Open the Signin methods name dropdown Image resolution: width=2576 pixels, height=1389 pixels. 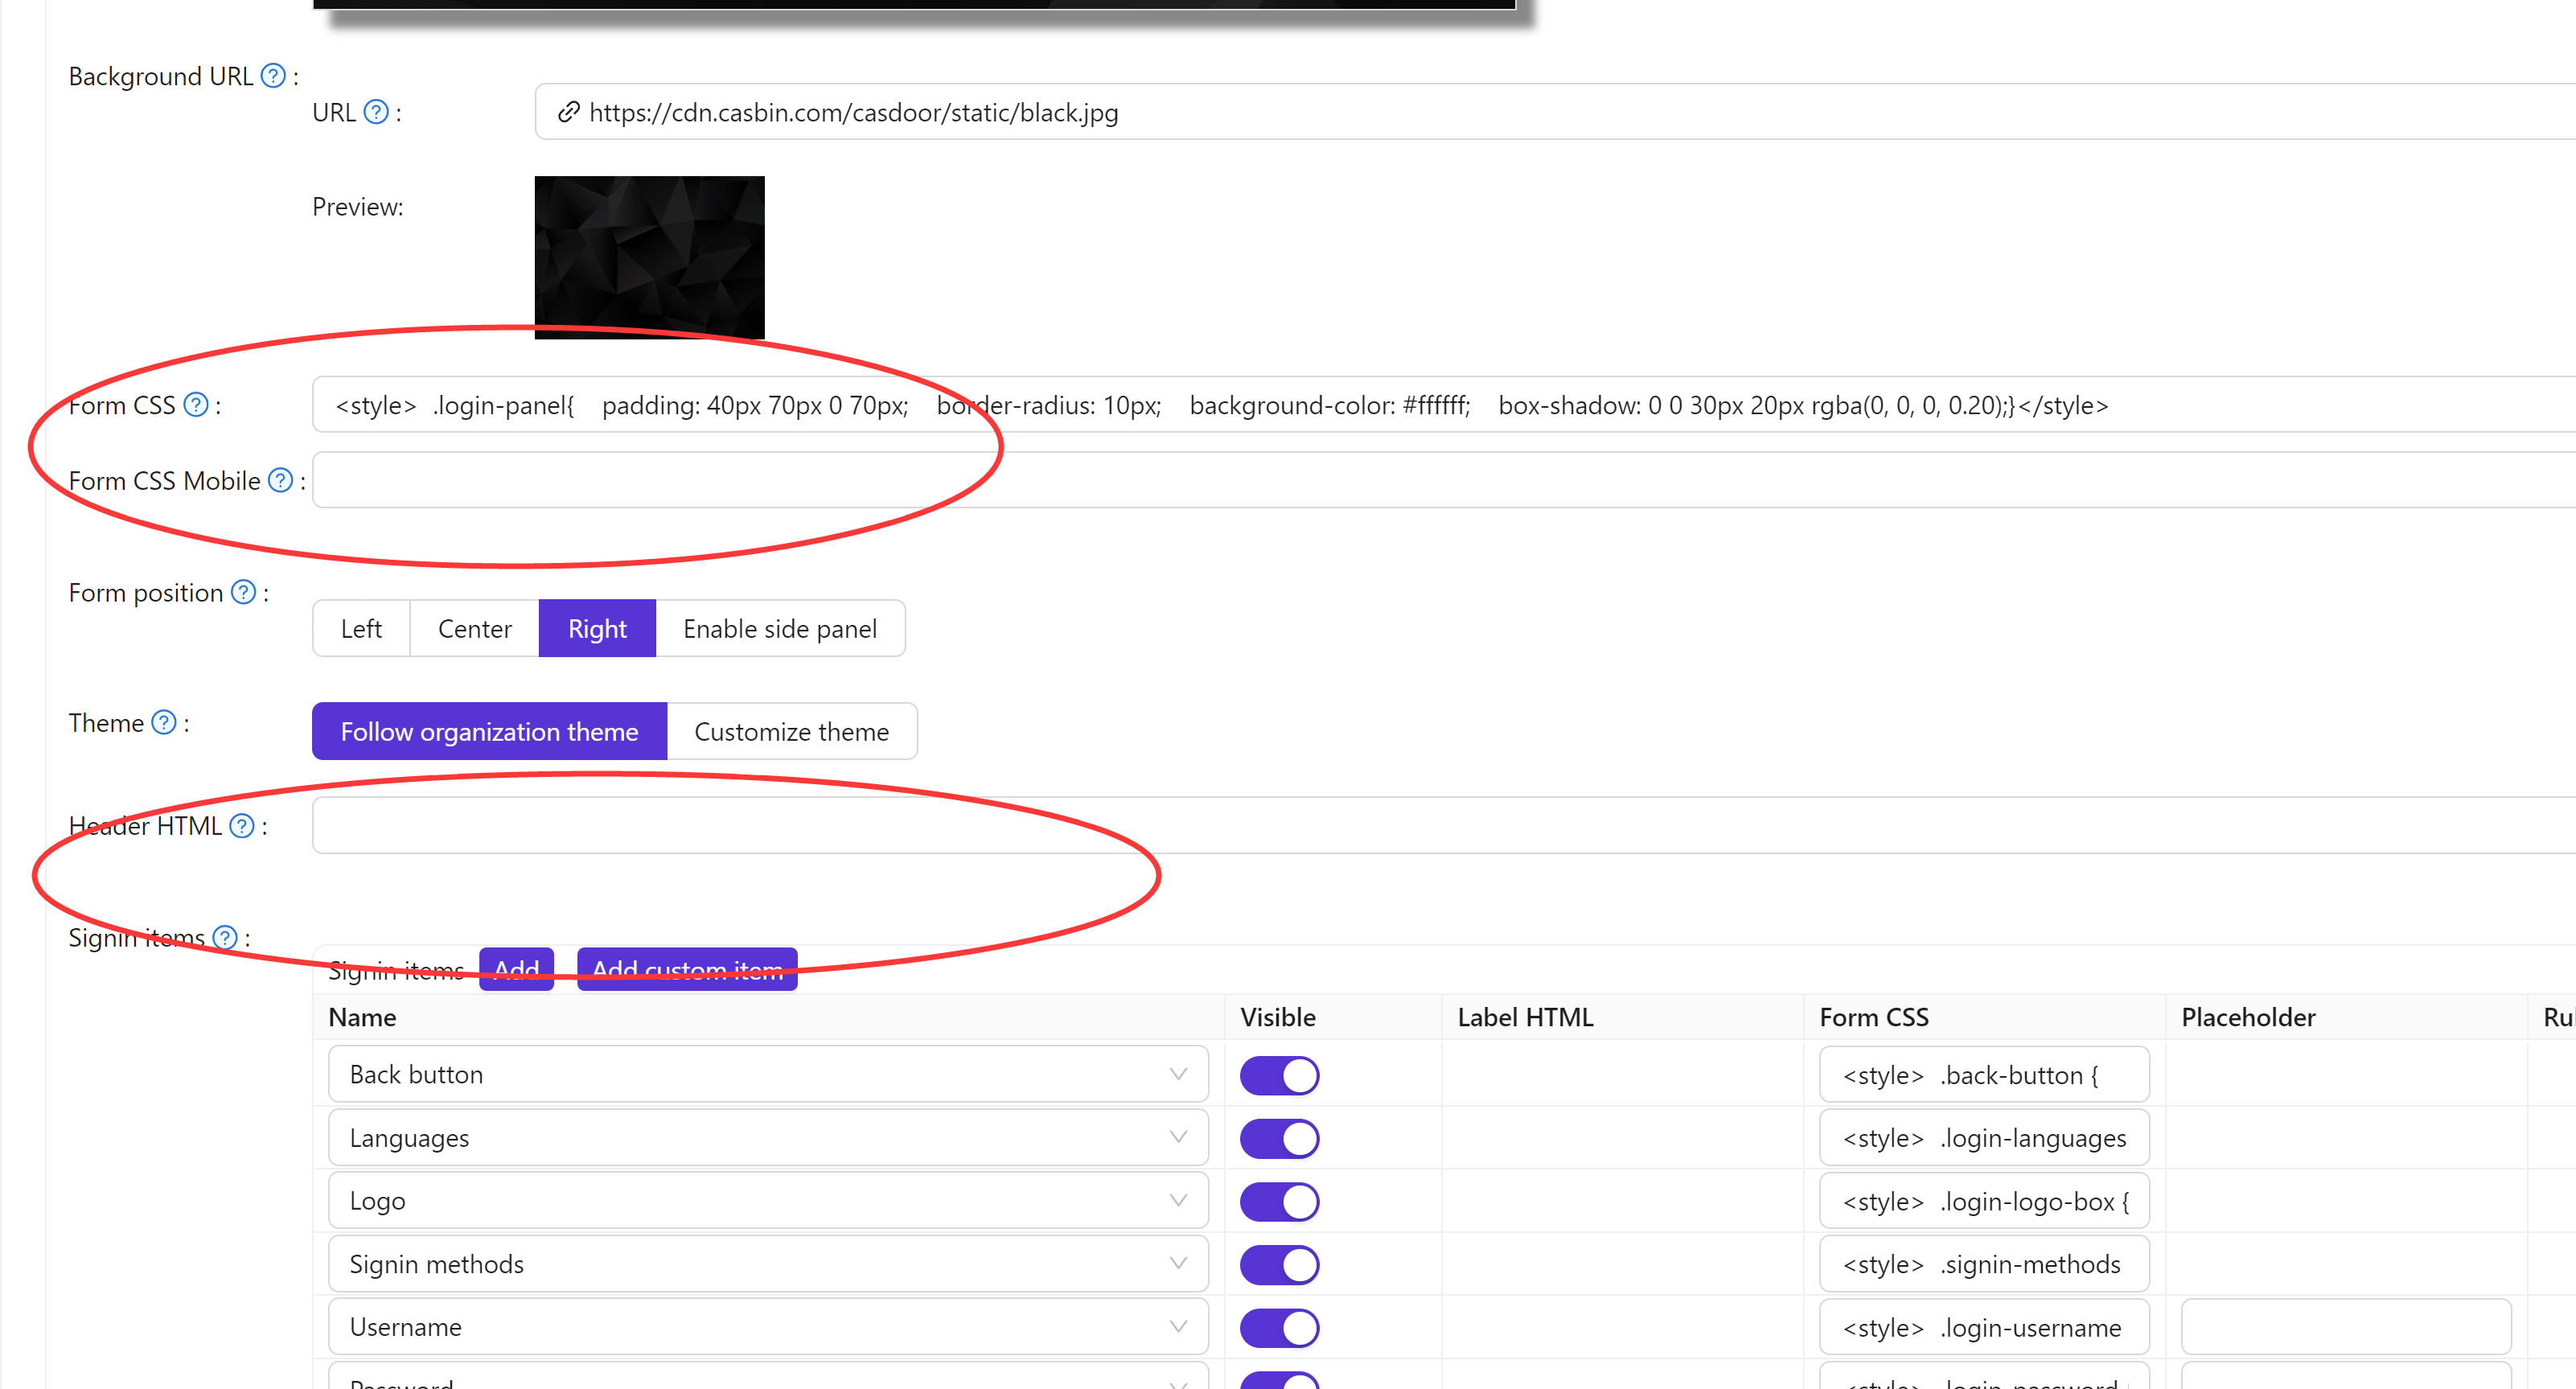click(x=768, y=1264)
